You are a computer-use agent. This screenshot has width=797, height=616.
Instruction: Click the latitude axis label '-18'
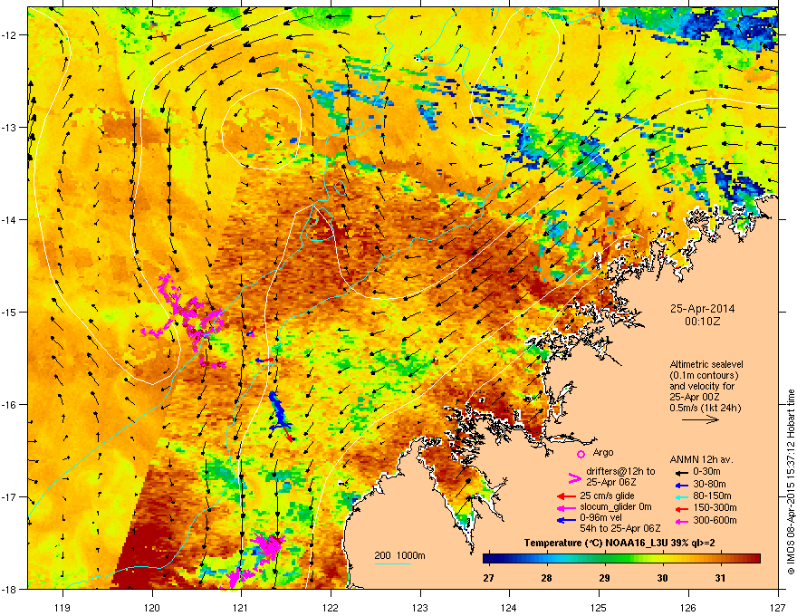click(x=10, y=589)
